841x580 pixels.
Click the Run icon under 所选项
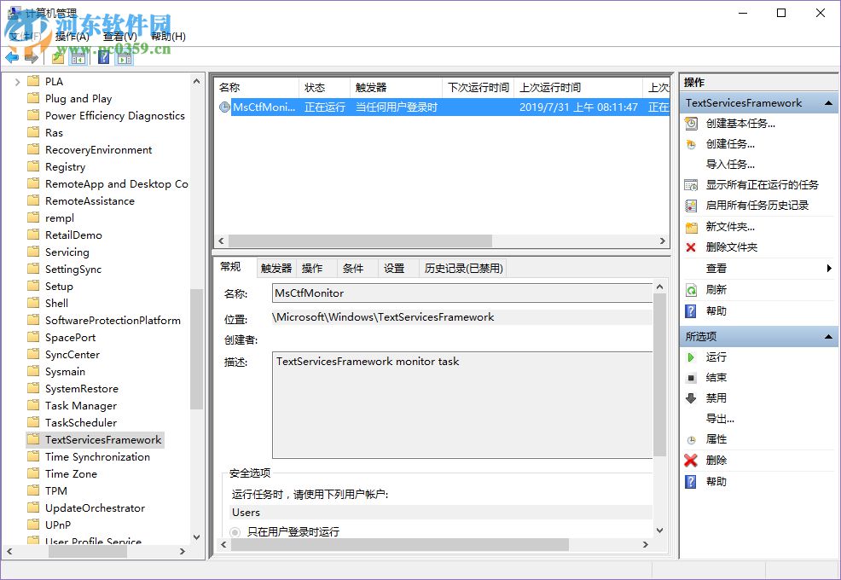point(691,357)
